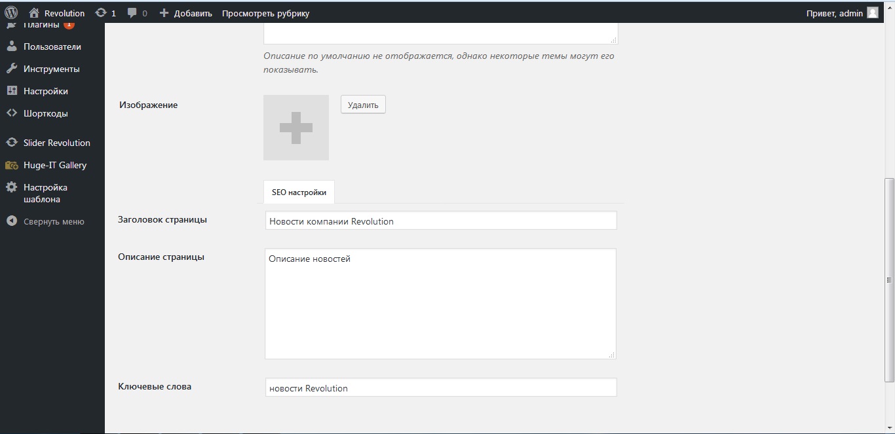Click the Заголовок страницы input field
Image resolution: width=895 pixels, height=434 pixels.
coord(441,221)
